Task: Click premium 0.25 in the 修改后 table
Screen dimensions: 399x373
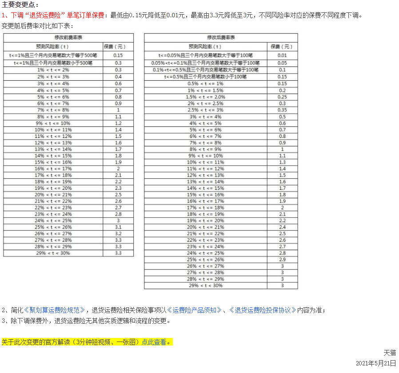Action: [282, 97]
